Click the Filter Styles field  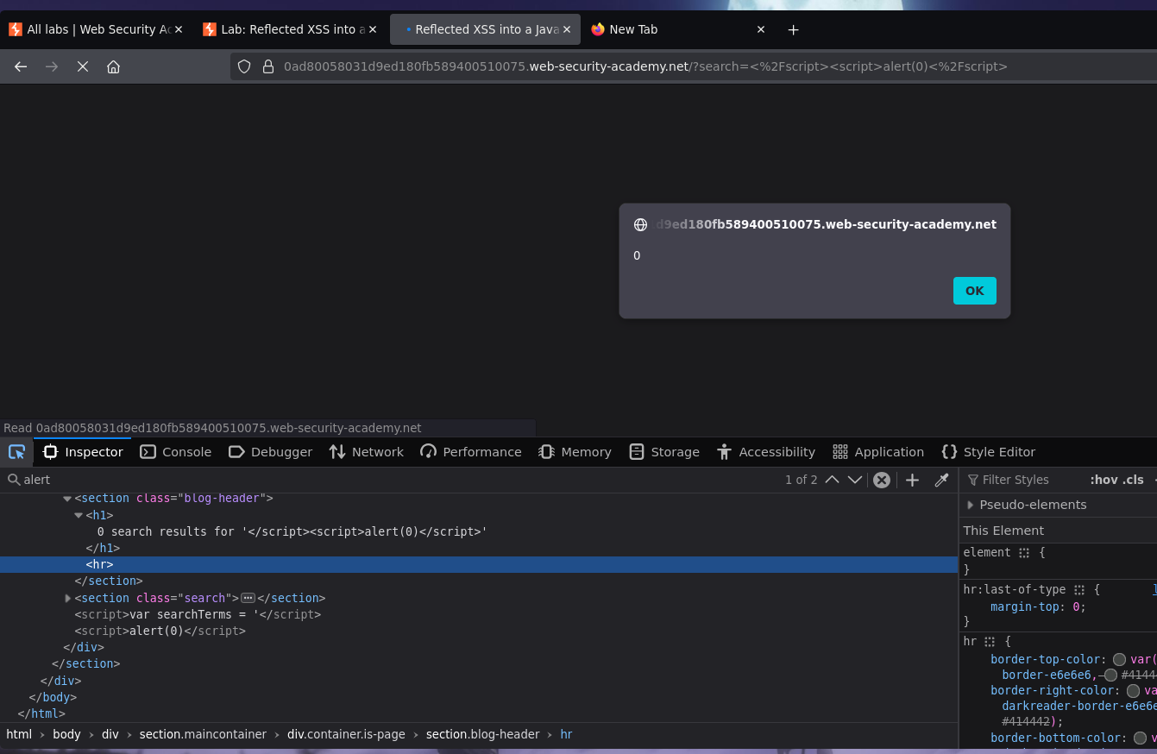point(1022,480)
